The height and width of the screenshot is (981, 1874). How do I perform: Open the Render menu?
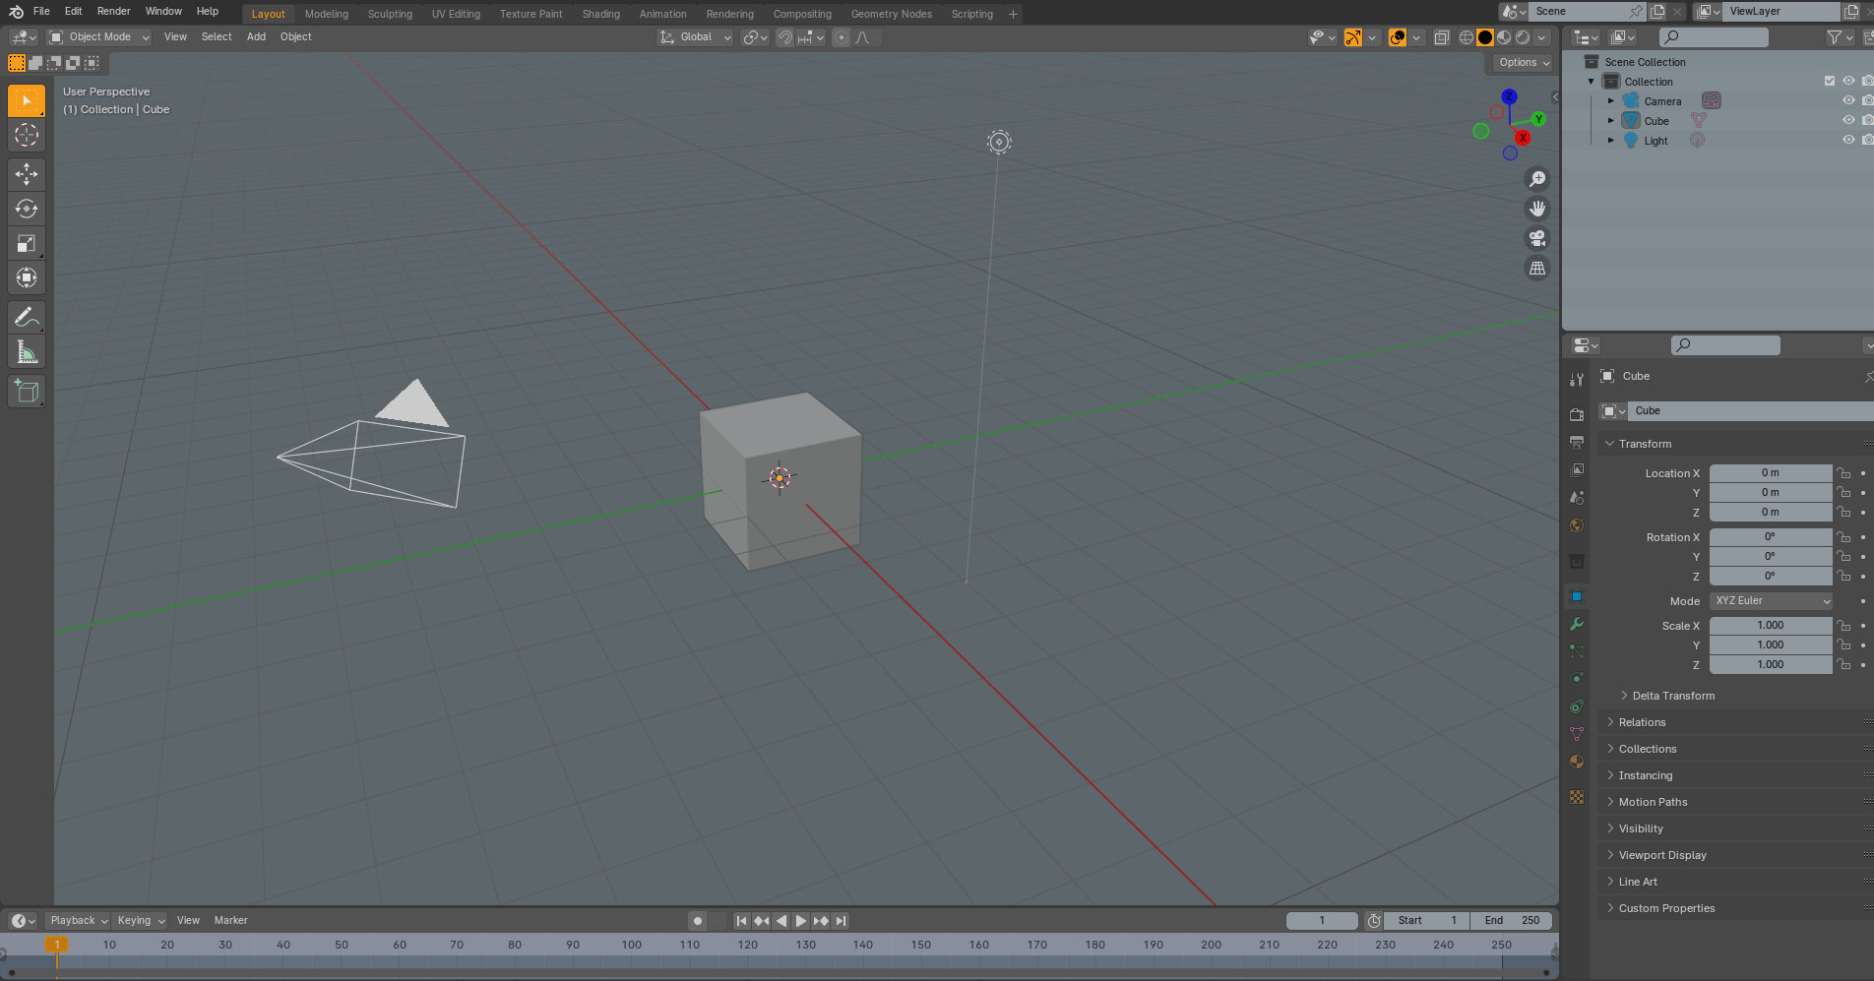pyautogui.click(x=113, y=12)
